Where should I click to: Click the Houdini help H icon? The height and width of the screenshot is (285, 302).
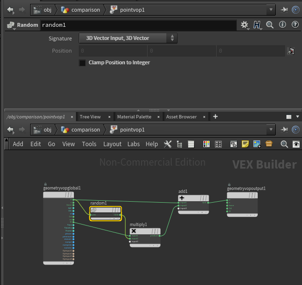coord(257,25)
